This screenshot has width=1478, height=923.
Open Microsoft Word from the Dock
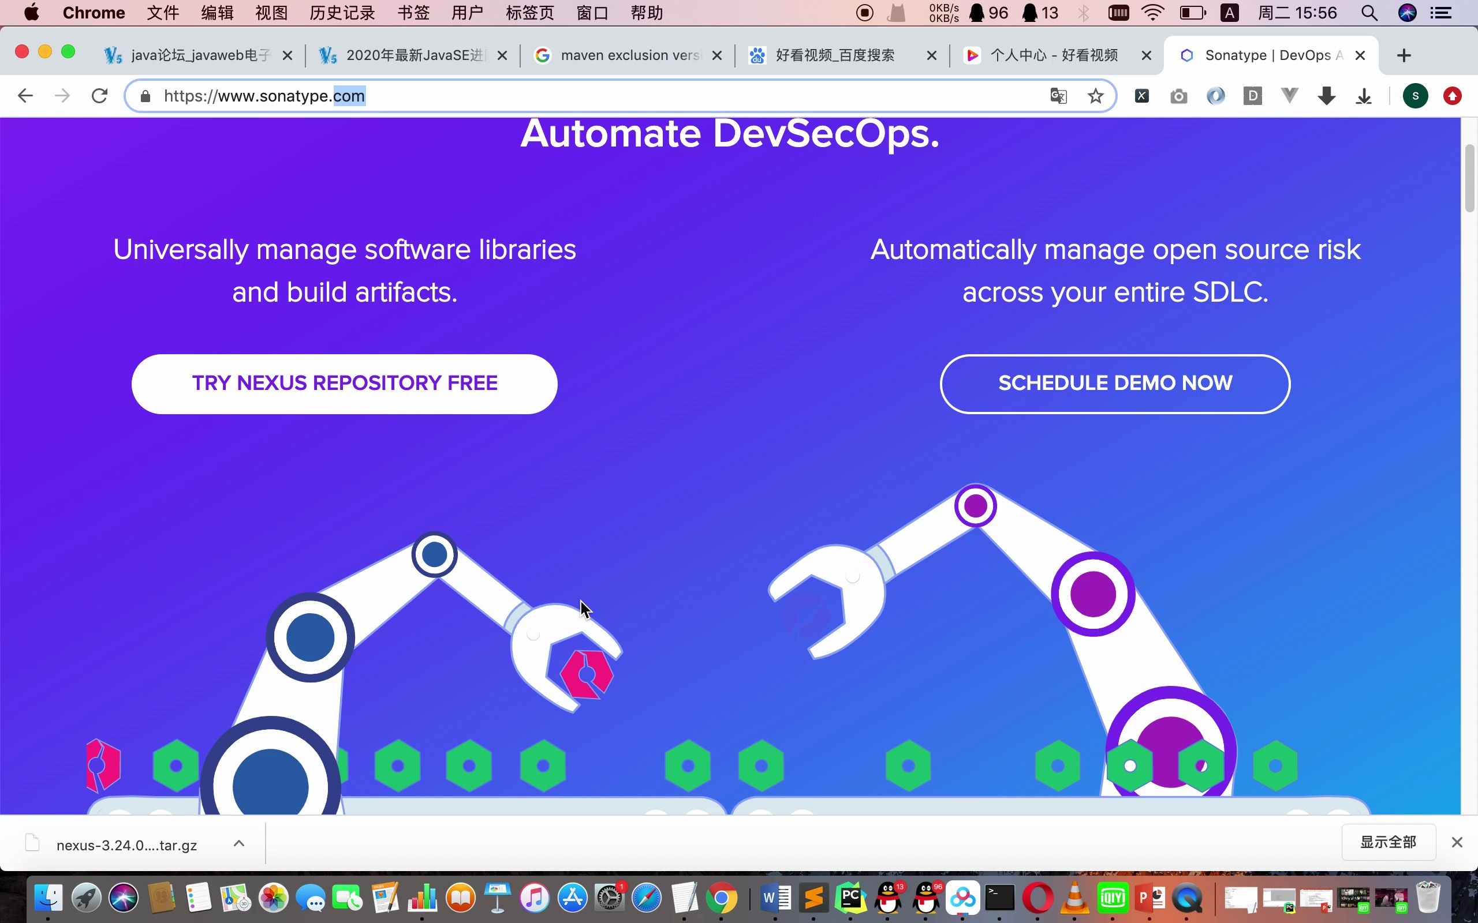[777, 898]
